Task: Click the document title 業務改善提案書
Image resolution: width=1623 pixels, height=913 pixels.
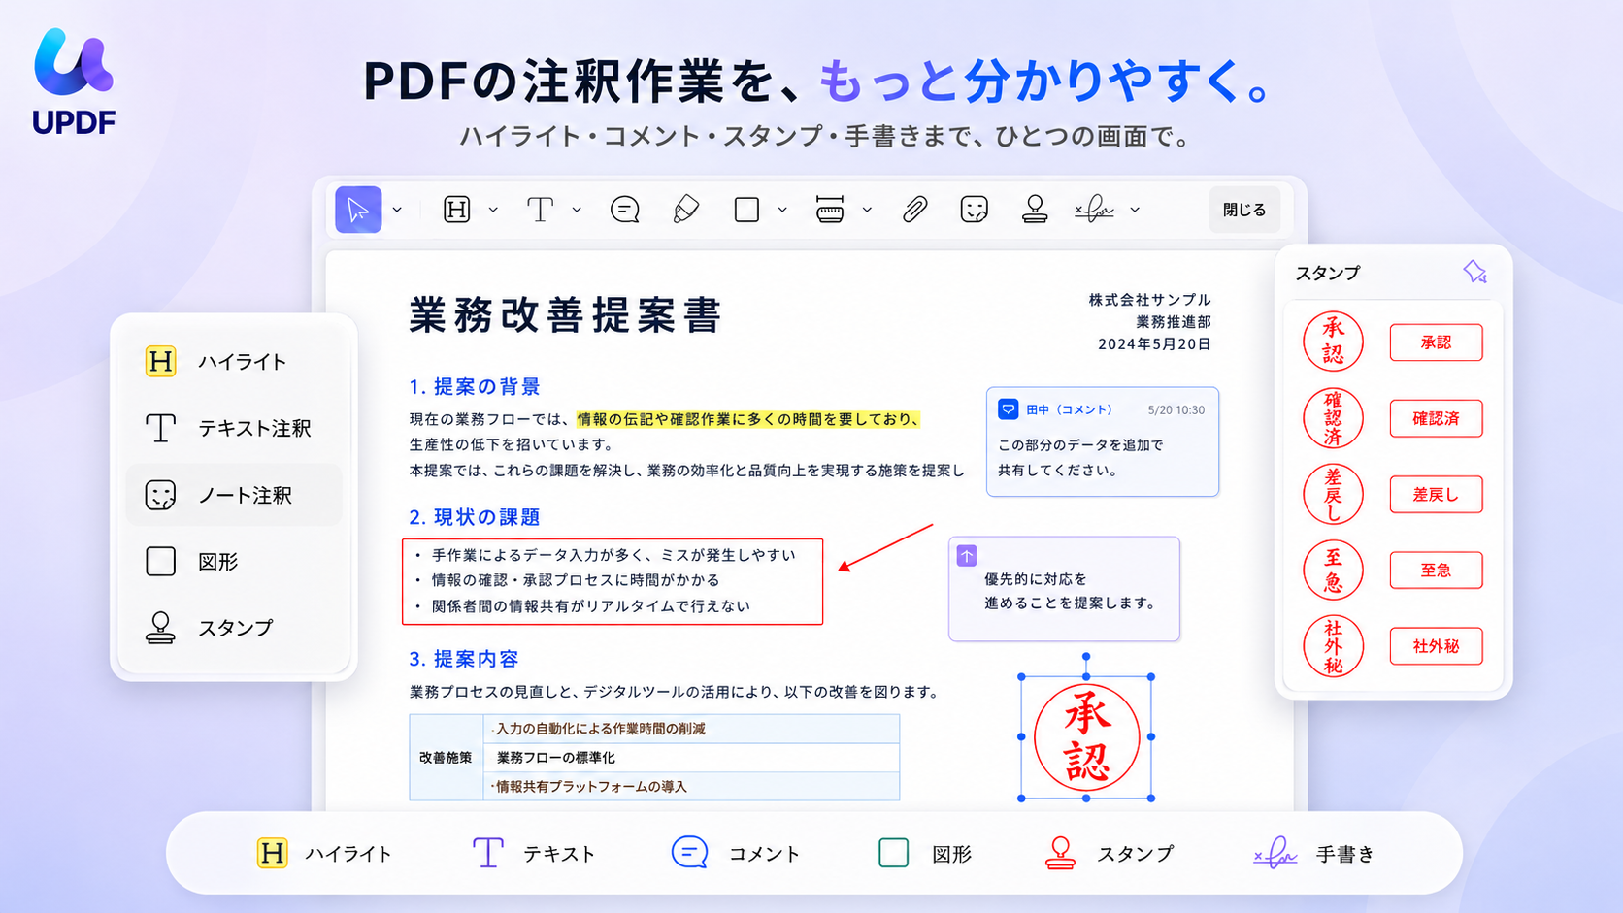Action: [565, 315]
